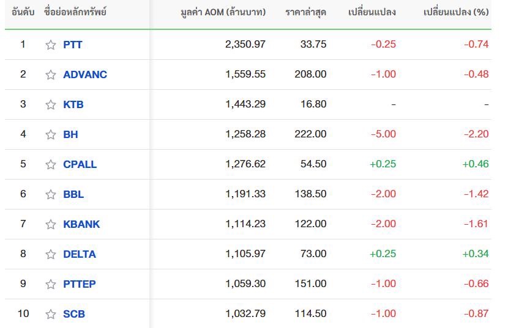
Task: Toggle the star for BBL
Action: (x=51, y=194)
